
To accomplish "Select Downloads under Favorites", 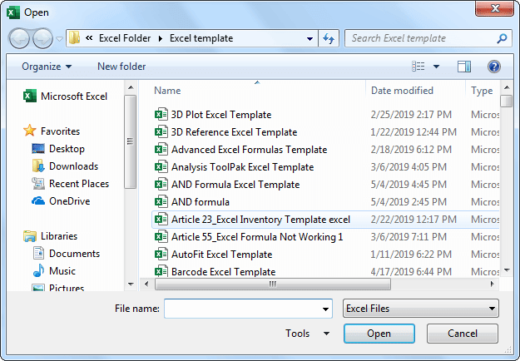I will (66, 166).
